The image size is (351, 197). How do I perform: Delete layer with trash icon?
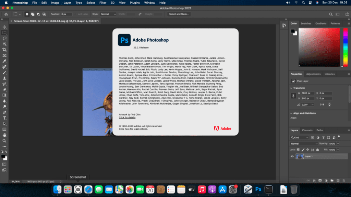pos(344,181)
